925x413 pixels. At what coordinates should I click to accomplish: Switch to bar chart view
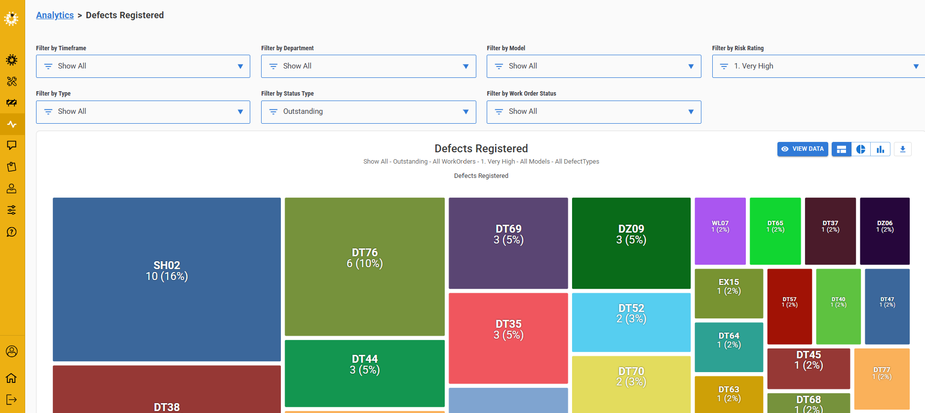coord(880,149)
